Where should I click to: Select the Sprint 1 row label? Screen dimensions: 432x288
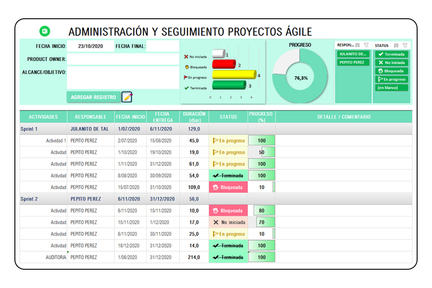[x=29, y=129]
